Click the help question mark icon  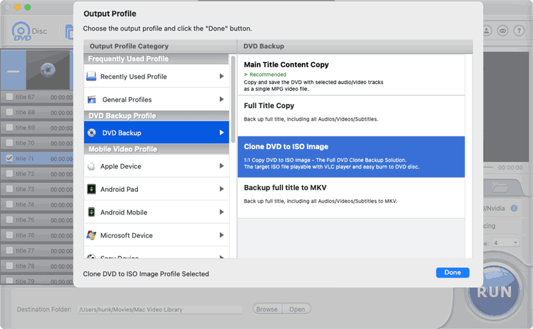[x=519, y=31]
